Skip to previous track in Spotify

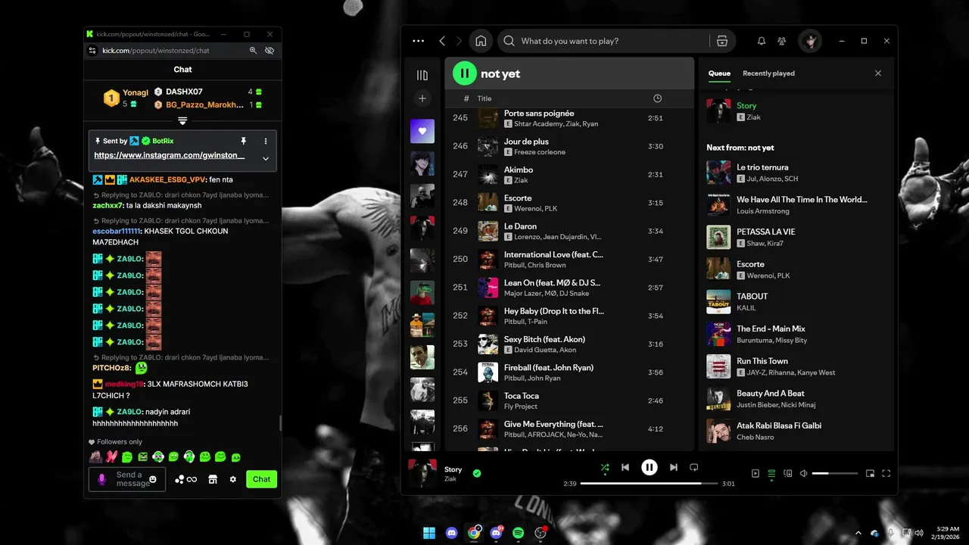(625, 467)
